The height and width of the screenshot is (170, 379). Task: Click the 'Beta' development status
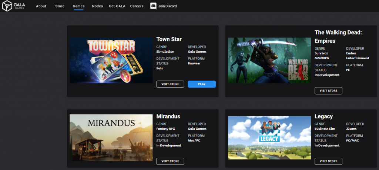tap(160, 68)
